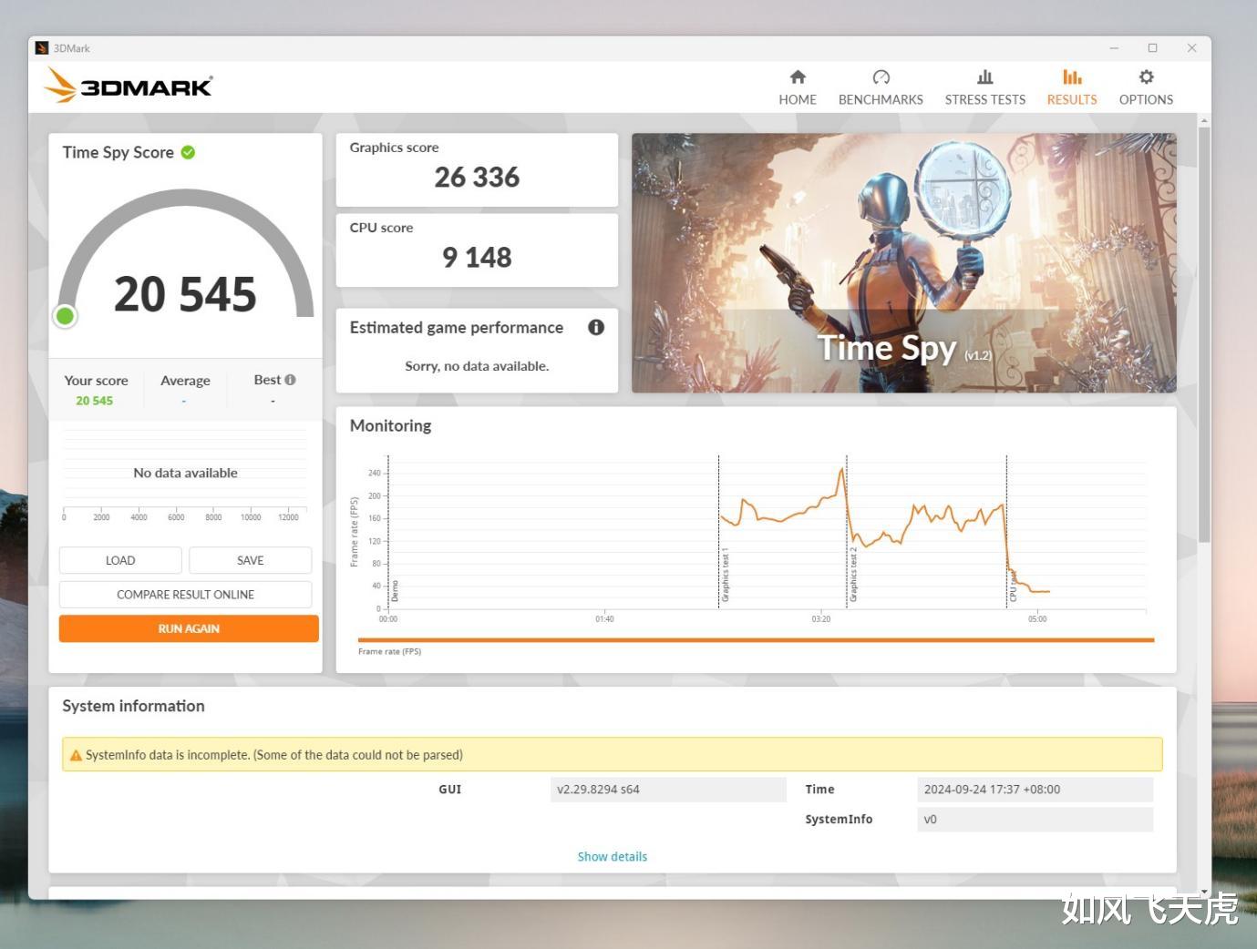
Task: Click the 'CPU score' label
Action: pyautogui.click(x=381, y=228)
